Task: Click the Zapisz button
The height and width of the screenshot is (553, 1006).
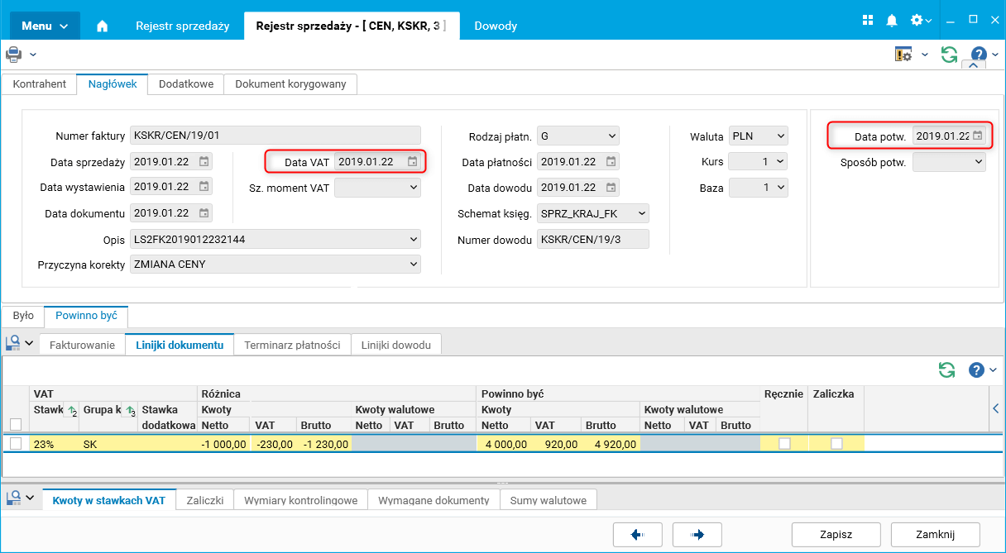Action: pyautogui.click(x=836, y=534)
